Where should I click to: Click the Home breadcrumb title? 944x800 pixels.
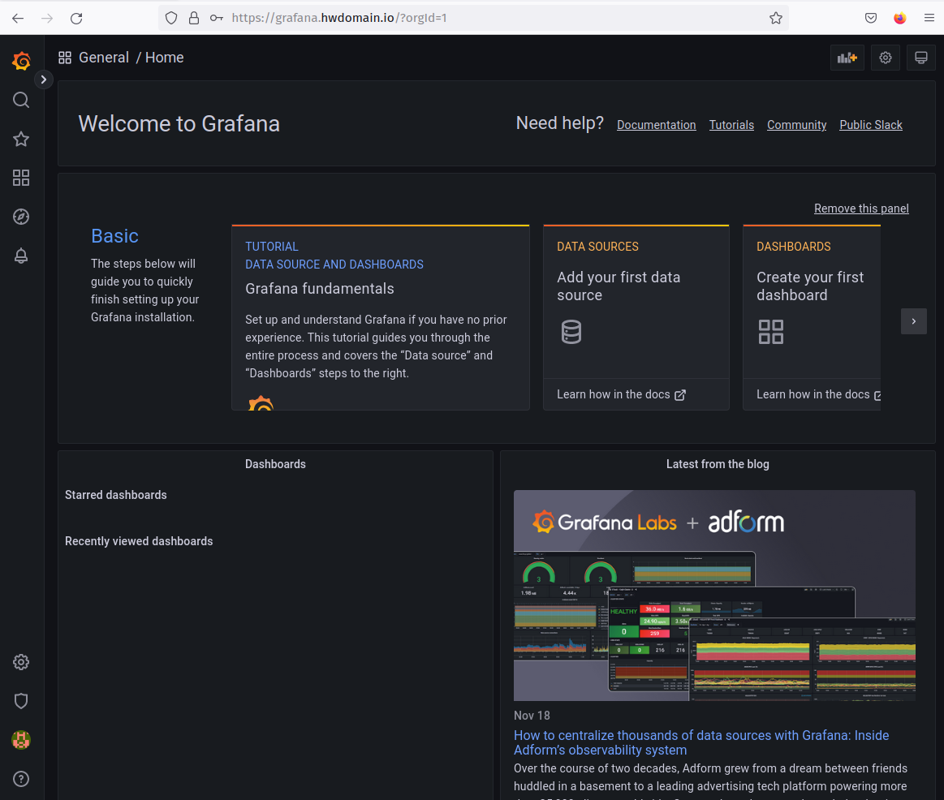point(164,58)
